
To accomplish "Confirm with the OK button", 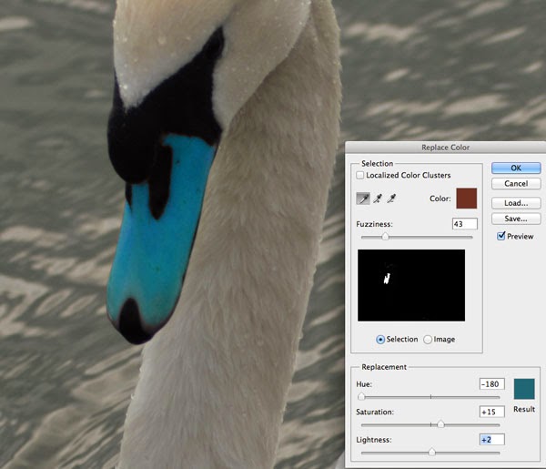I will click(516, 168).
